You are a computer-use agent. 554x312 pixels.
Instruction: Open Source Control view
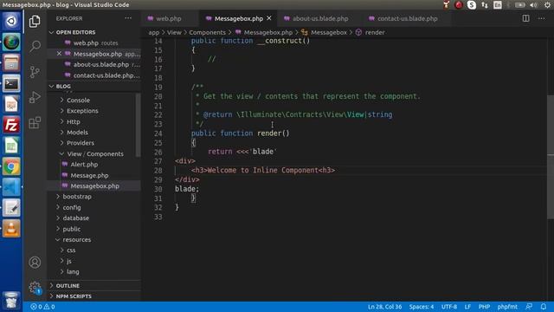(35, 72)
